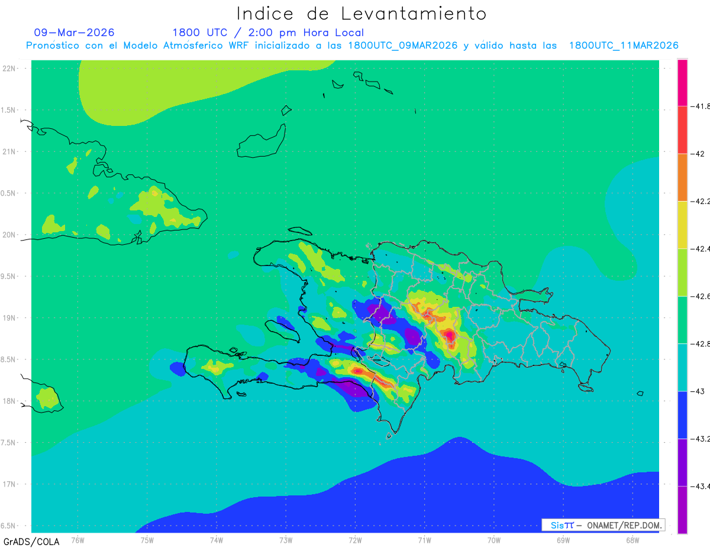Screen dimensions: 710x548
Task: Click the '20N' latitude label
Action: [9, 235]
